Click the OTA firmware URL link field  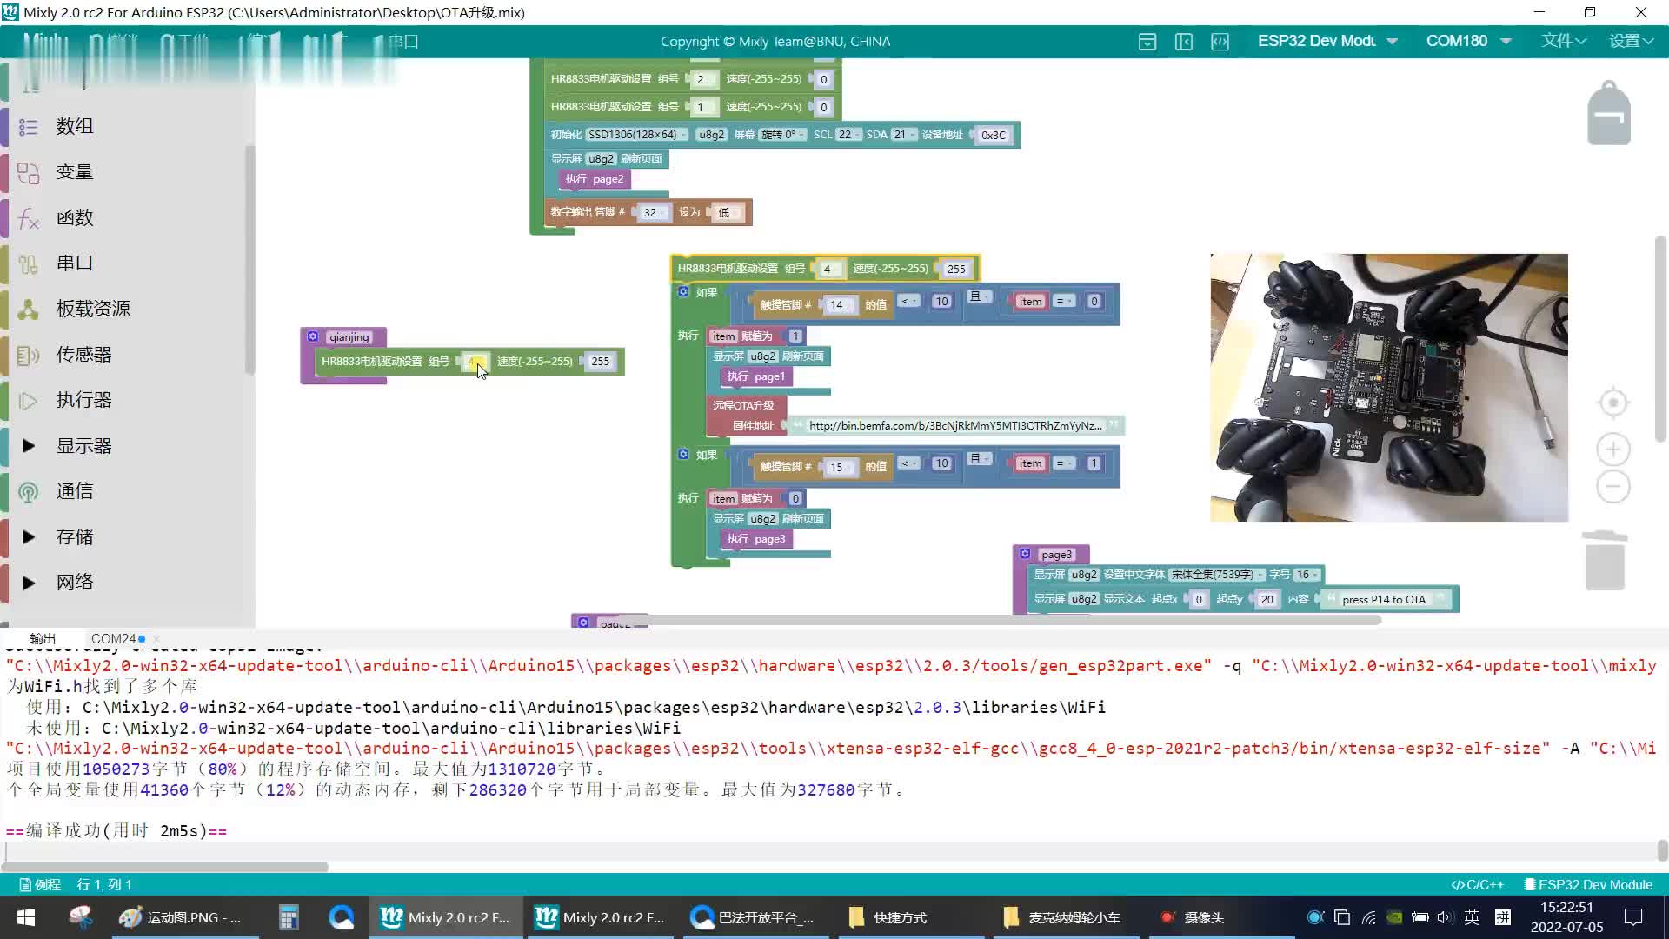tap(954, 425)
